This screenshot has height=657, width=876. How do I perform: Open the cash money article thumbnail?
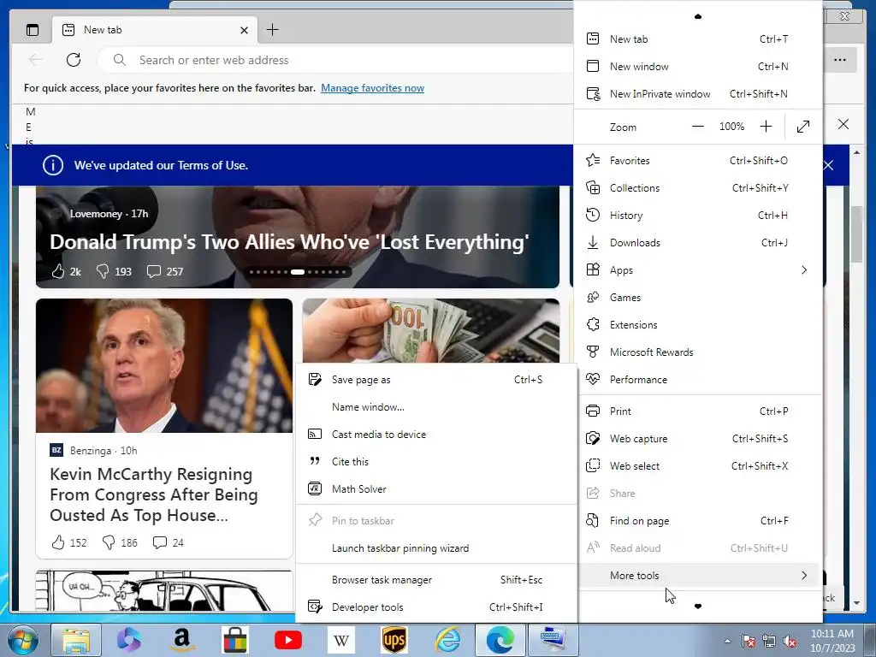pyautogui.click(x=431, y=331)
